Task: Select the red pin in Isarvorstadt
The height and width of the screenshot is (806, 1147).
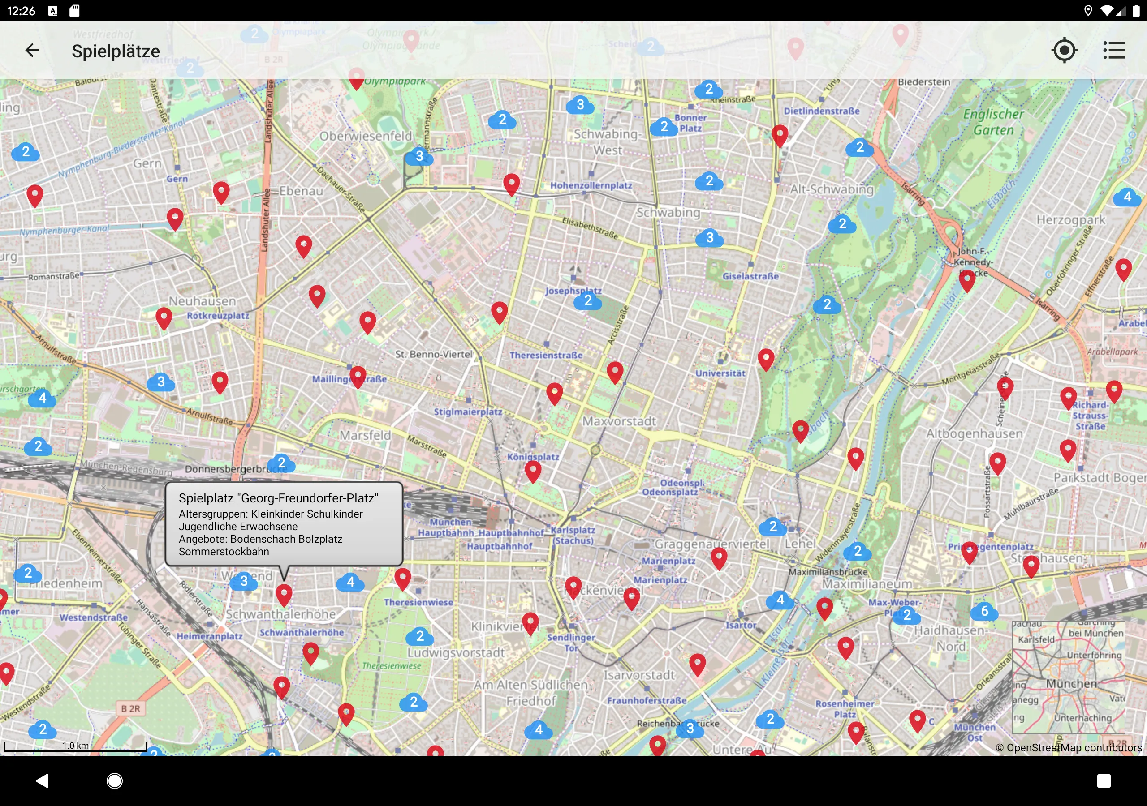Action: 698,665
